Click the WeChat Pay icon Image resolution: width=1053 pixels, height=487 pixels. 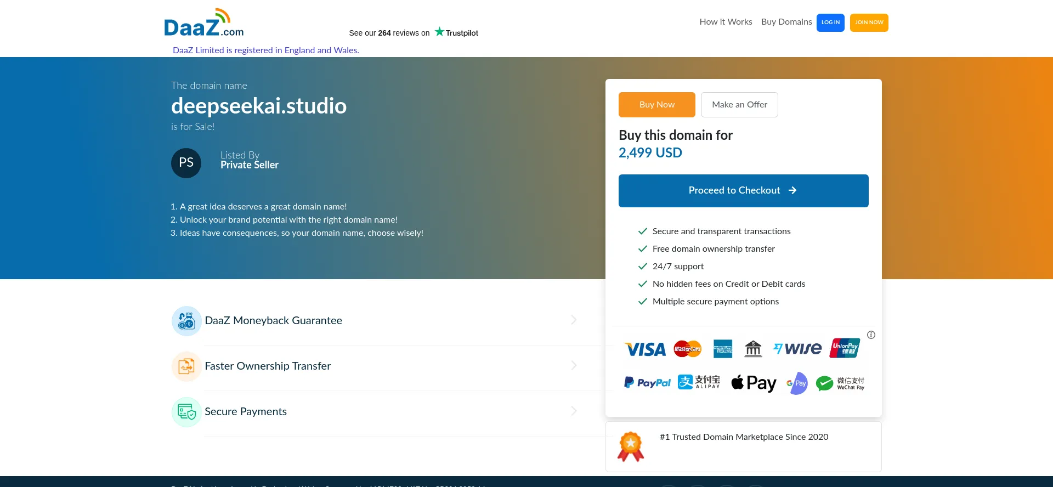(x=840, y=383)
